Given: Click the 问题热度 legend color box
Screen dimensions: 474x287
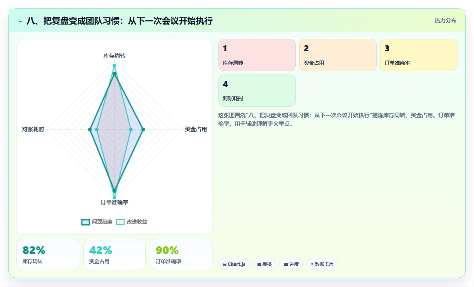Looking at the screenshot, I should point(85,222).
